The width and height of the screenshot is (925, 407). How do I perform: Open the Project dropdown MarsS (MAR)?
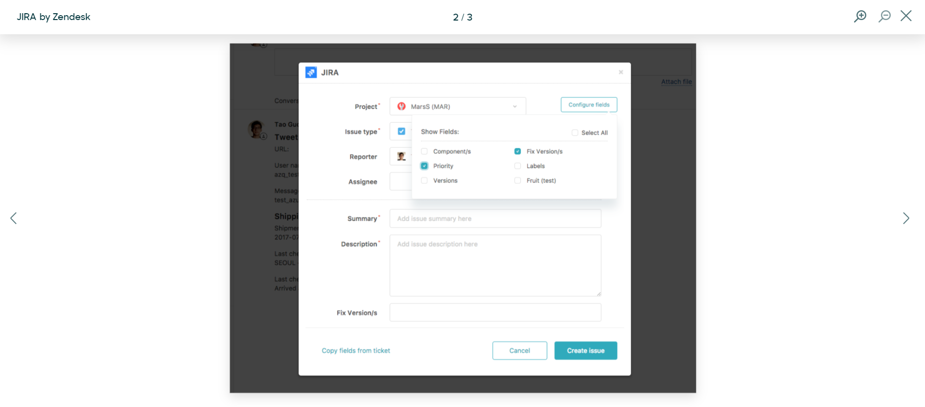(x=458, y=106)
